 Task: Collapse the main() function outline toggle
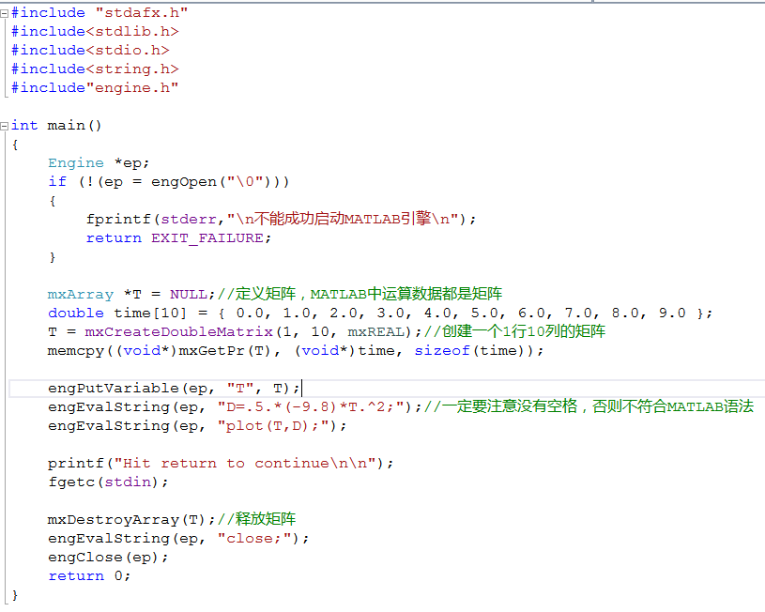(x=5, y=127)
